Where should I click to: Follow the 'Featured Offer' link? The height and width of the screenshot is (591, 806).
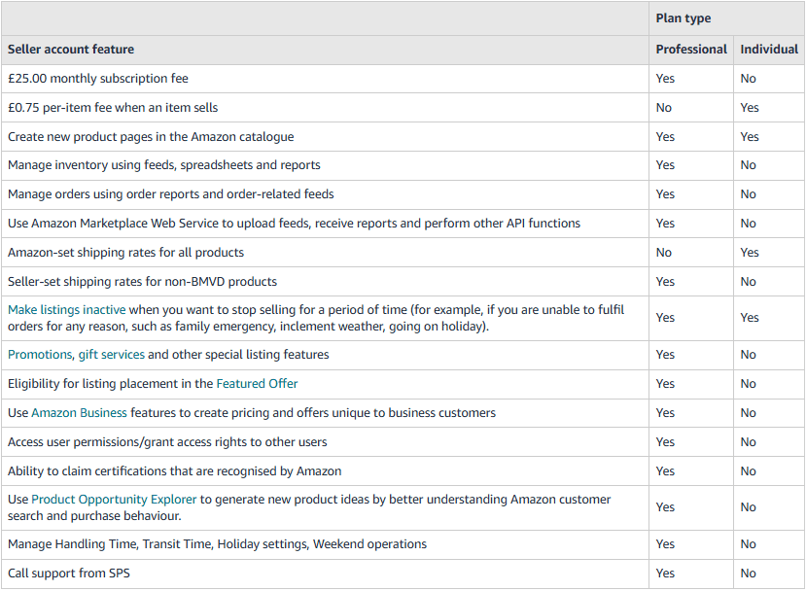coord(257,384)
